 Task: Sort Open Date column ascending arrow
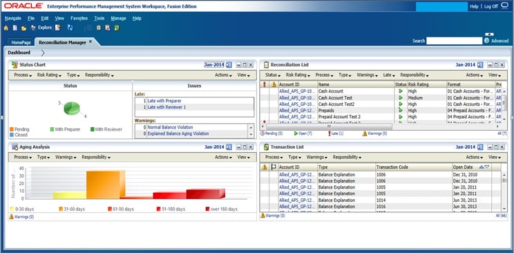click(482, 167)
